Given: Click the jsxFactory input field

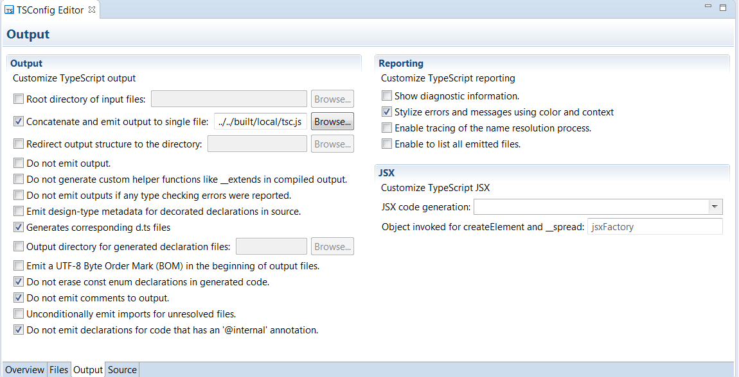Looking at the screenshot, I should pos(654,226).
